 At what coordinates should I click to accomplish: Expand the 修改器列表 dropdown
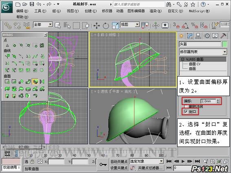point(203,52)
